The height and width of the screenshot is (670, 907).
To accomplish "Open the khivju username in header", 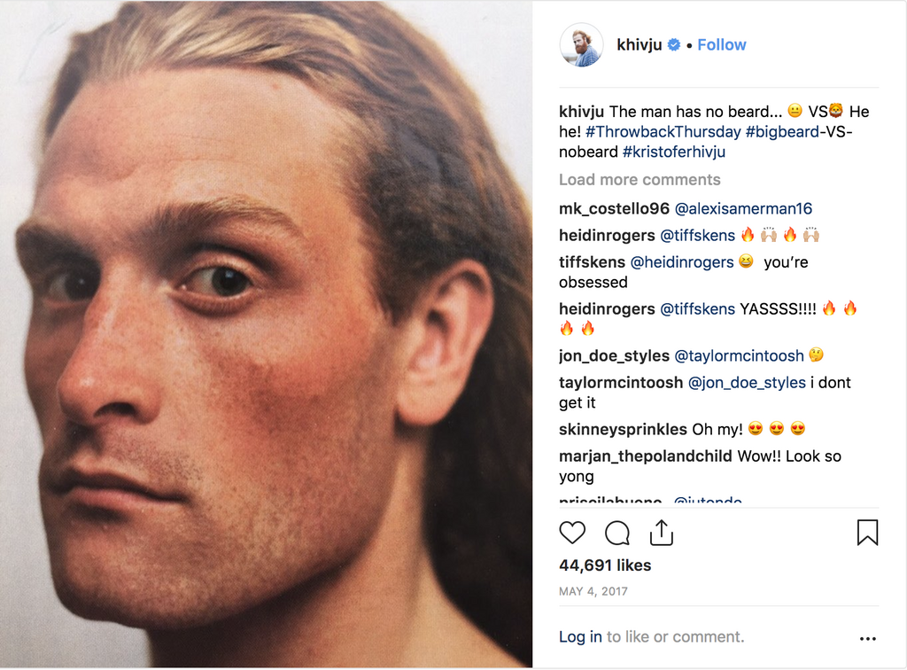I will pyautogui.click(x=637, y=45).
